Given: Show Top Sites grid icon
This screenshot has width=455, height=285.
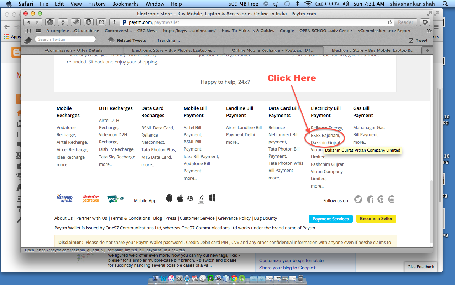Looking at the screenshot, I should click(x=38, y=31).
